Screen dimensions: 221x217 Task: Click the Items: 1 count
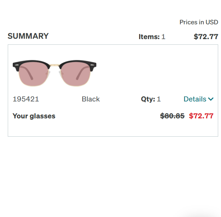(x=152, y=37)
